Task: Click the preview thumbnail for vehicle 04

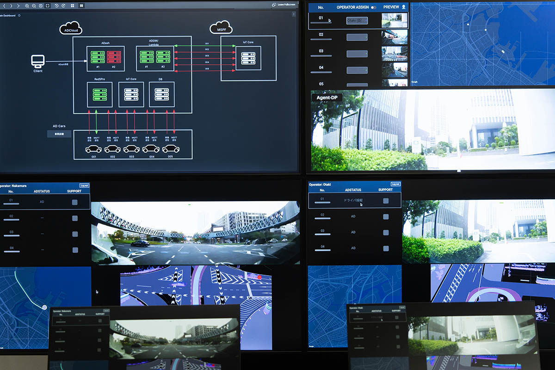Action: coord(395,70)
